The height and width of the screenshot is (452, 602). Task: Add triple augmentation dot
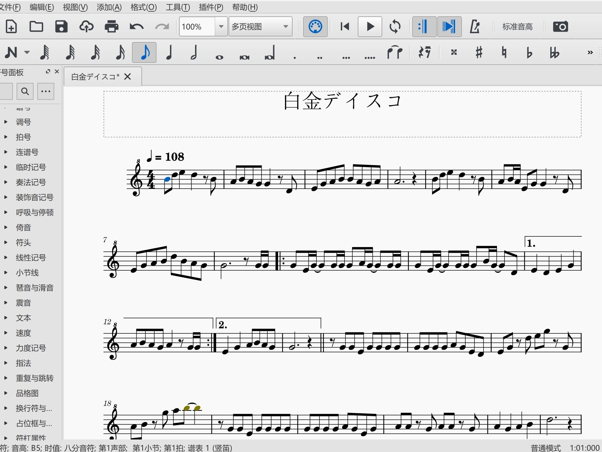pyautogui.click(x=346, y=57)
